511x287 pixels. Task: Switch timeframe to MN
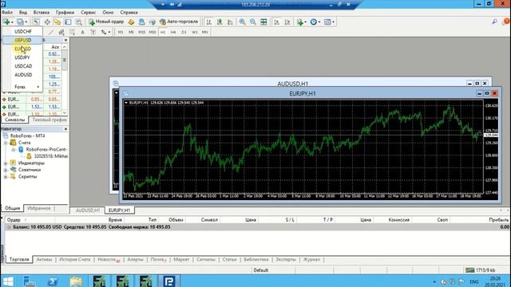click(x=204, y=32)
